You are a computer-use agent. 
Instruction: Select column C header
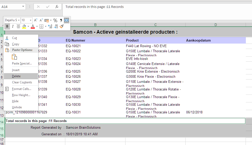[x=155, y=25]
